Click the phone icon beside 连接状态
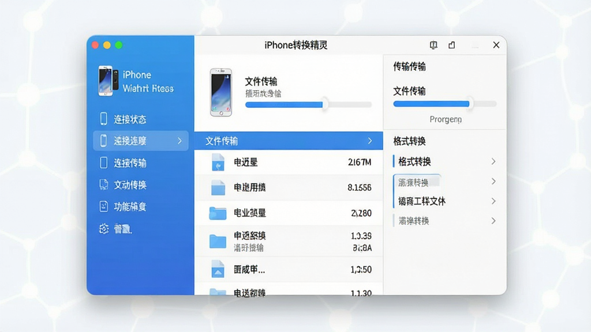 (104, 119)
